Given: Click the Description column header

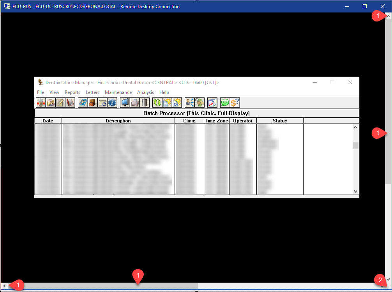Looking at the screenshot, I should 118,121.
